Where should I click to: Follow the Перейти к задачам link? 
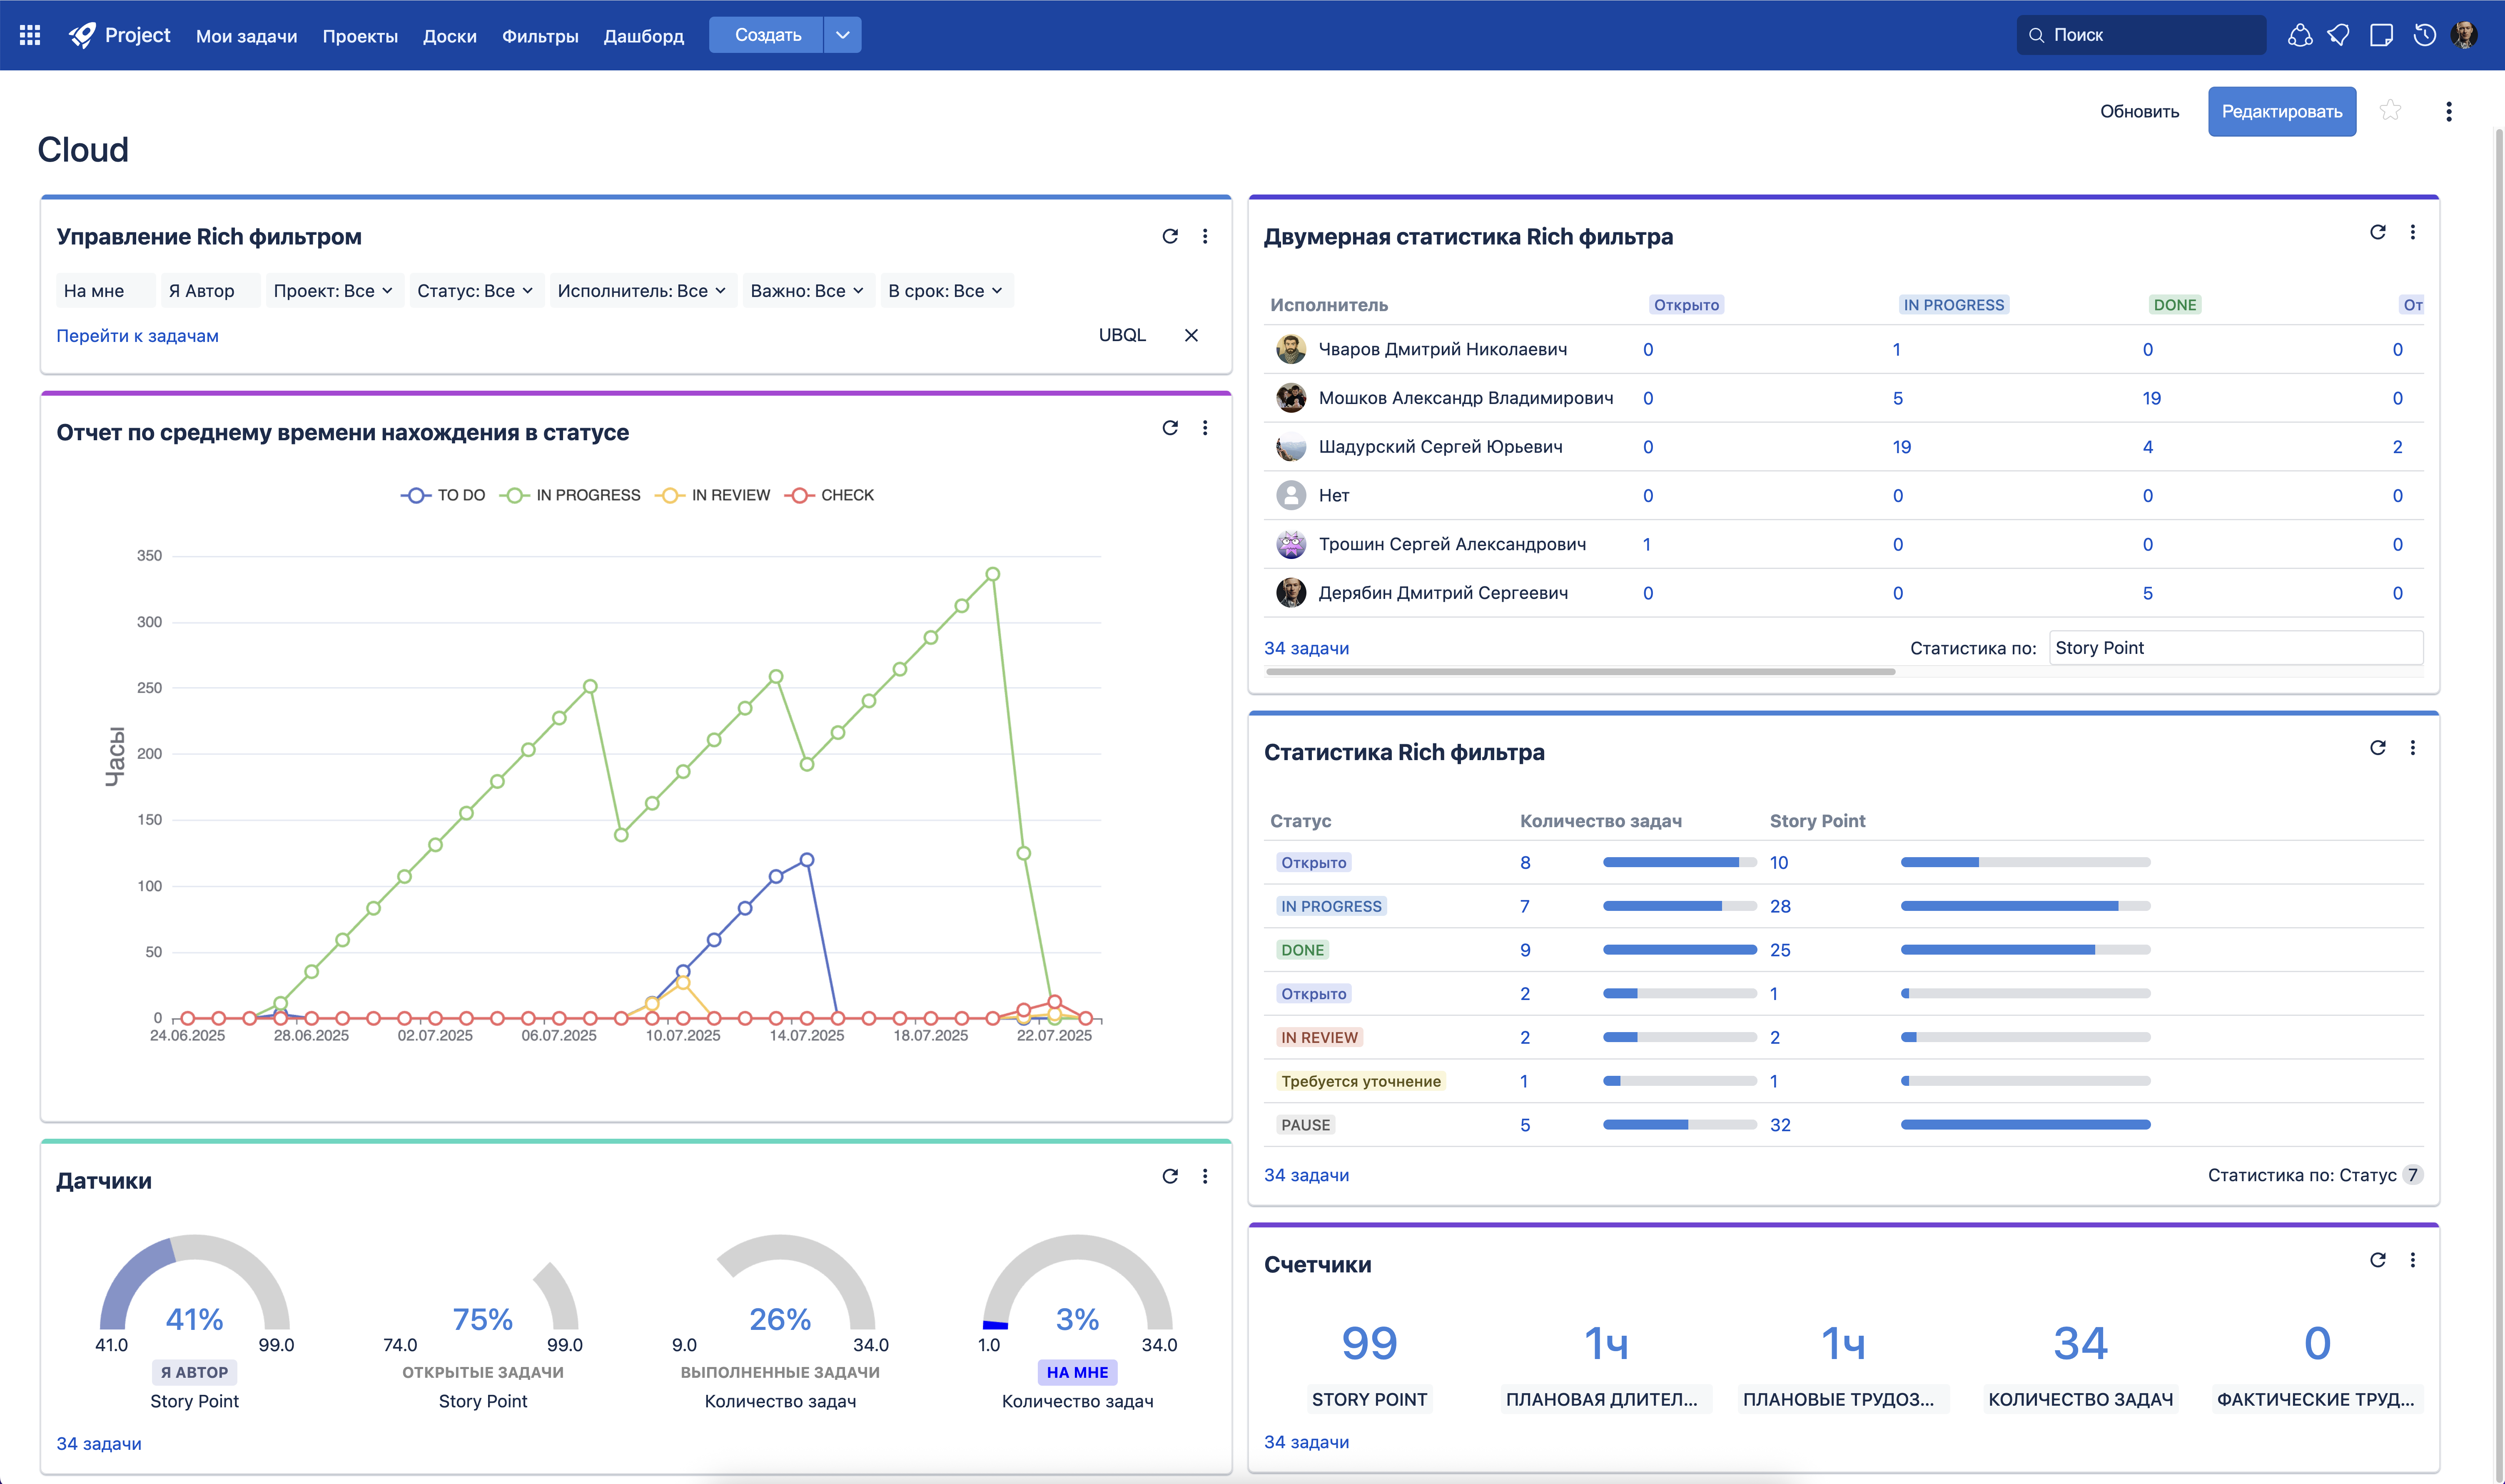(x=137, y=336)
